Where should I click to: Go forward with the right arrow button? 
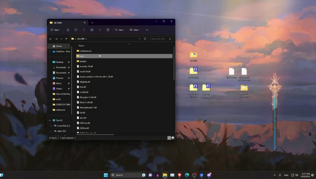click(x=56, y=39)
